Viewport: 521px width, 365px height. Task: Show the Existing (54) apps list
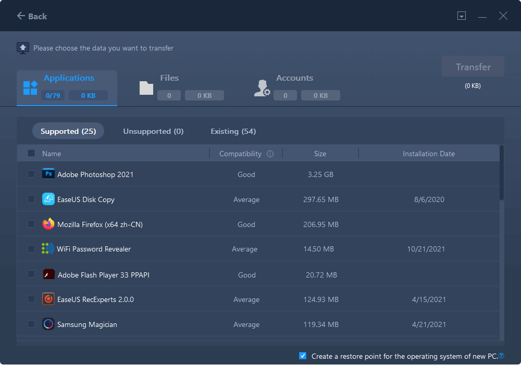[233, 131]
